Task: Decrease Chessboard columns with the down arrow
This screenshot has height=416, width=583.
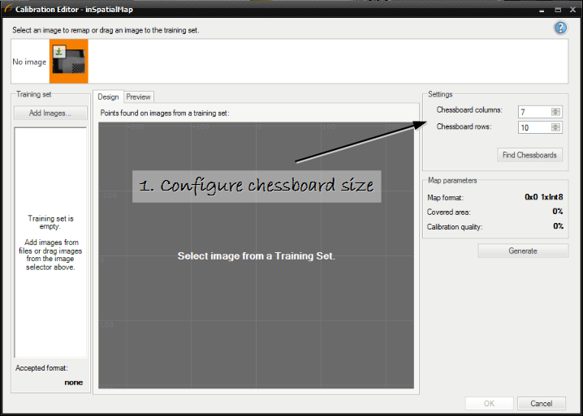Action: (555, 114)
